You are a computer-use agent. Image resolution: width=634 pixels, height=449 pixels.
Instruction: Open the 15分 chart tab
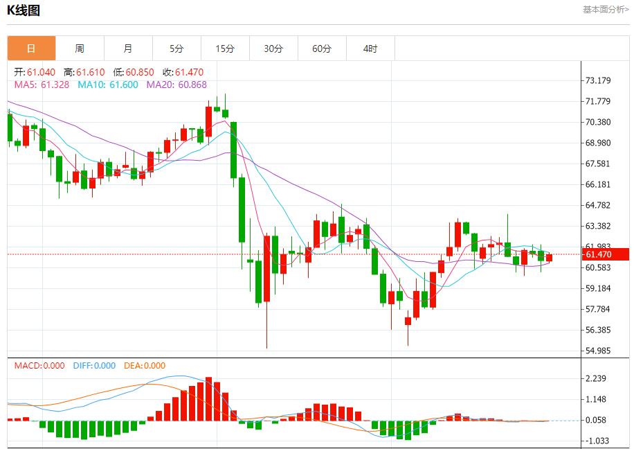tap(225, 49)
